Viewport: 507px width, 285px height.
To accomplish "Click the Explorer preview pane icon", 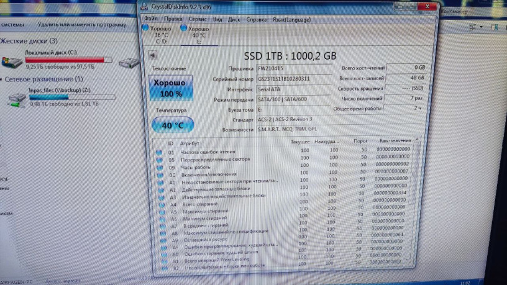I will point(494,27).
